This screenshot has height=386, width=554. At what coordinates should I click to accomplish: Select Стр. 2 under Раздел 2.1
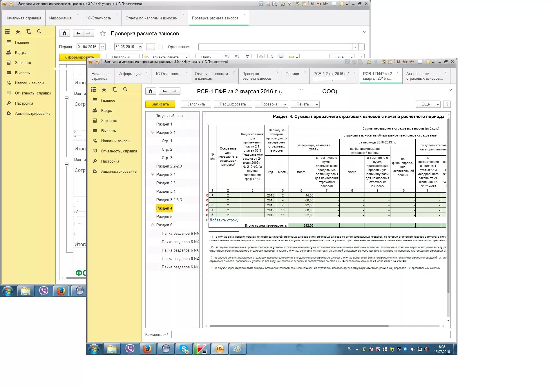click(167, 149)
